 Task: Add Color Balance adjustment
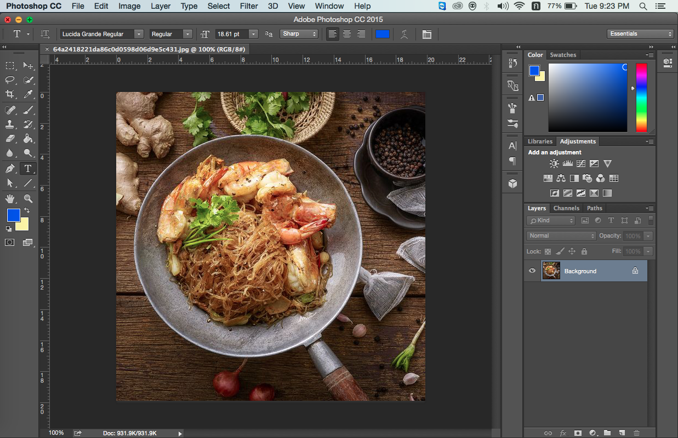coord(561,178)
